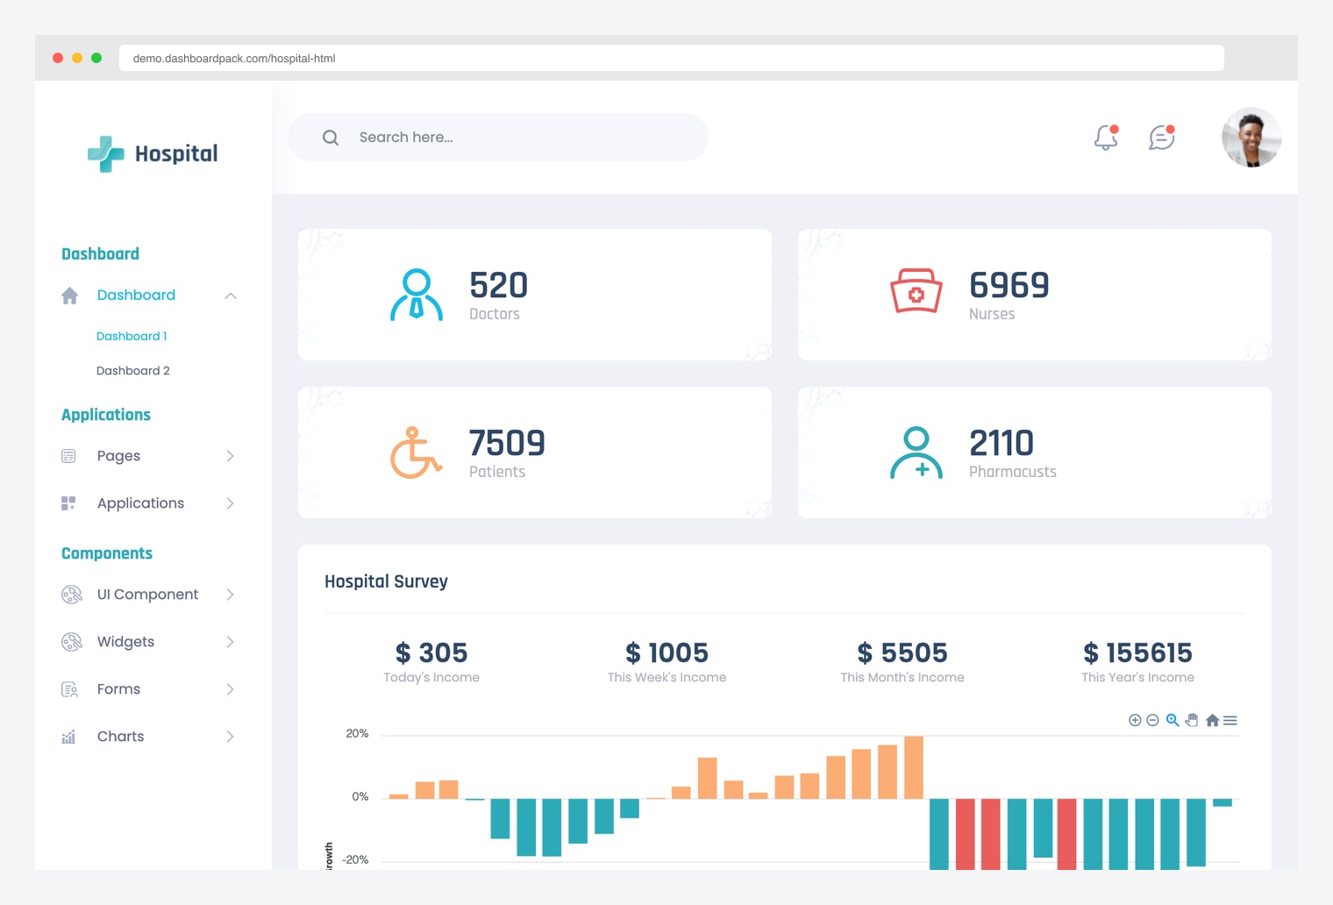Click the Dashboard home icon in sidebar
Viewport: 1333px width, 905px height.
(x=70, y=296)
